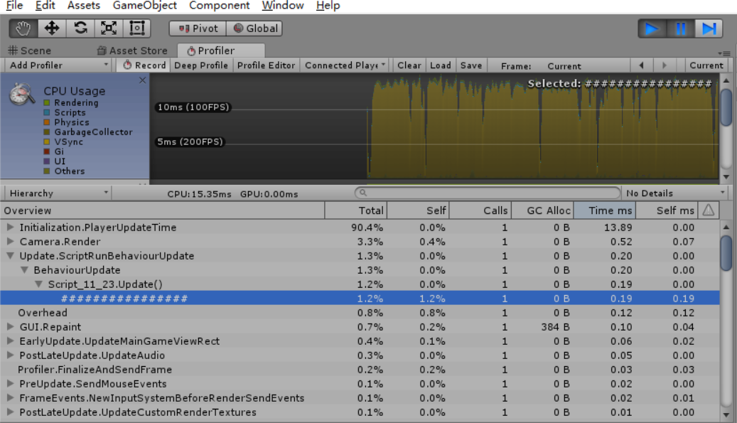Viewport: 737px width, 423px height.
Task: Toggle Deep Profile mode
Action: 200,65
